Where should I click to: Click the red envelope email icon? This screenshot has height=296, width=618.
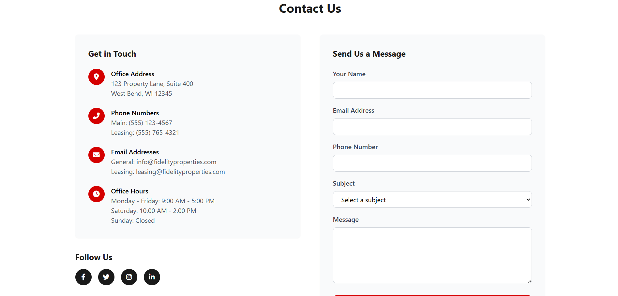pos(97,155)
